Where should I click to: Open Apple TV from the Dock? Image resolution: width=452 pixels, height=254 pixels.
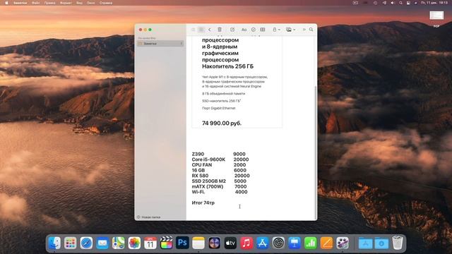230,243
